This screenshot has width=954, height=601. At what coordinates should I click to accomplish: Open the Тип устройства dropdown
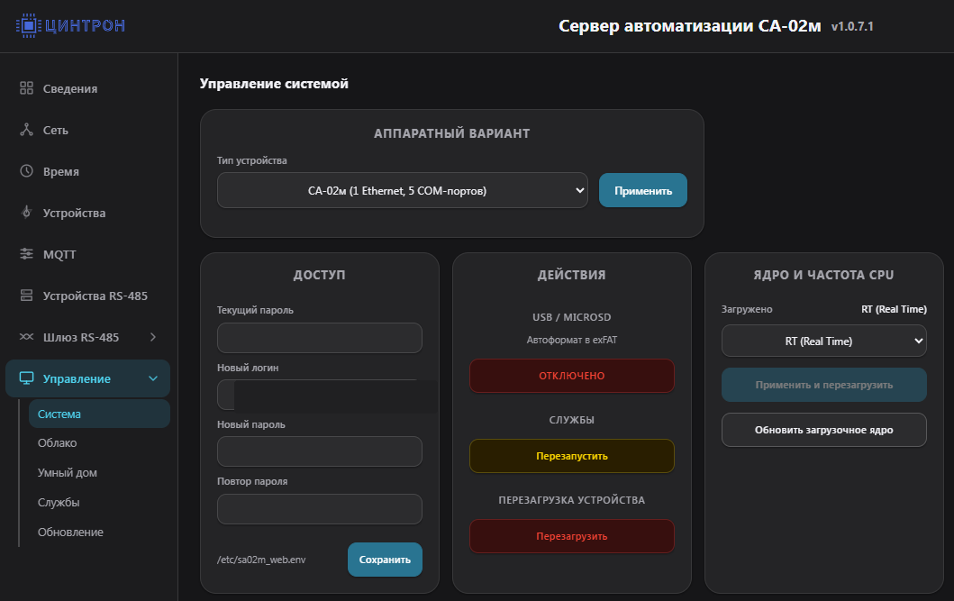(402, 190)
